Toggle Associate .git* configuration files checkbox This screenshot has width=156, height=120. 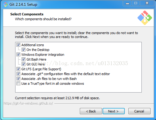[x=18, y=74]
